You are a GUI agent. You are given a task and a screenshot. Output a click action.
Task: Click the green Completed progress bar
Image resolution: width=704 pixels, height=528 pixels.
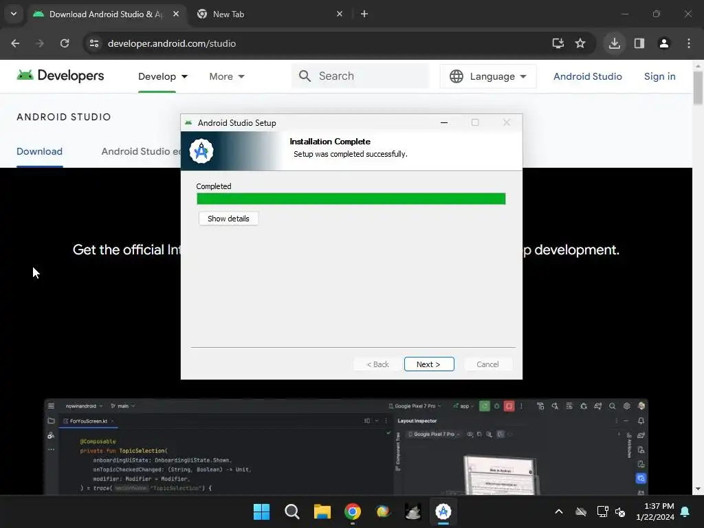point(351,199)
